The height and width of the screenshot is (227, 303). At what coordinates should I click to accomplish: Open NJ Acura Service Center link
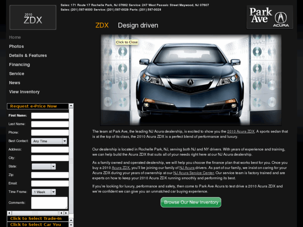pyautogui.click(x=194, y=173)
